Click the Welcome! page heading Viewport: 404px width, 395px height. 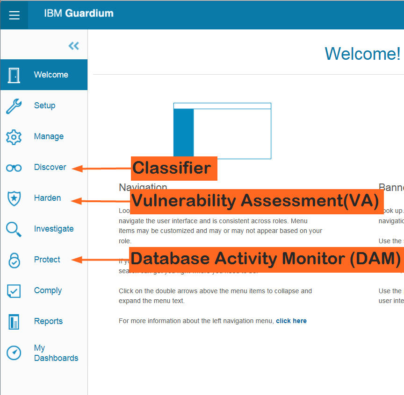(362, 54)
